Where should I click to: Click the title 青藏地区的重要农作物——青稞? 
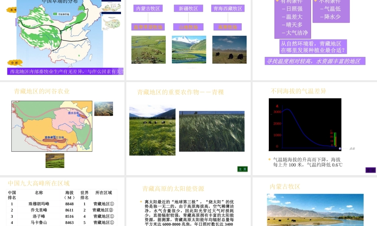[181, 92]
